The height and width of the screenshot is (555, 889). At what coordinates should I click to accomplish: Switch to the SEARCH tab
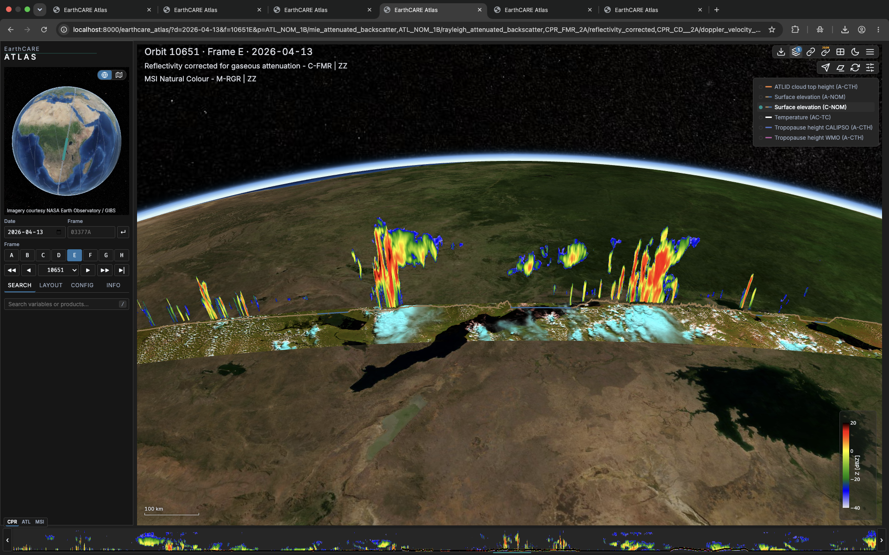[19, 285]
